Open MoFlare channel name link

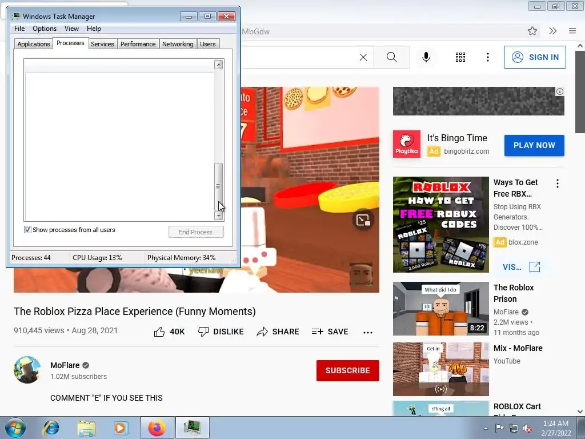(65, 365)
